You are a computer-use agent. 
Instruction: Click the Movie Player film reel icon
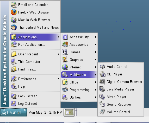[102, 97]
